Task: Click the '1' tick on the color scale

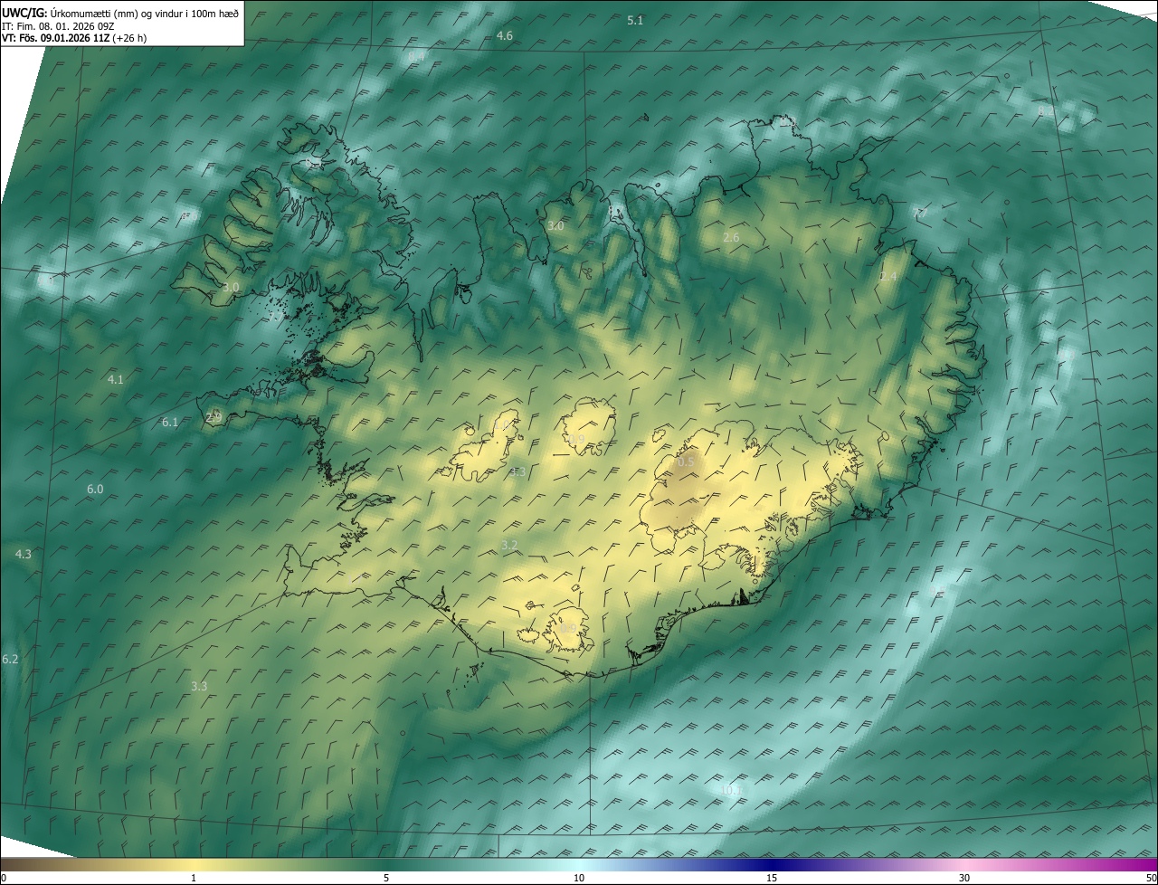Action: point(194,878)
